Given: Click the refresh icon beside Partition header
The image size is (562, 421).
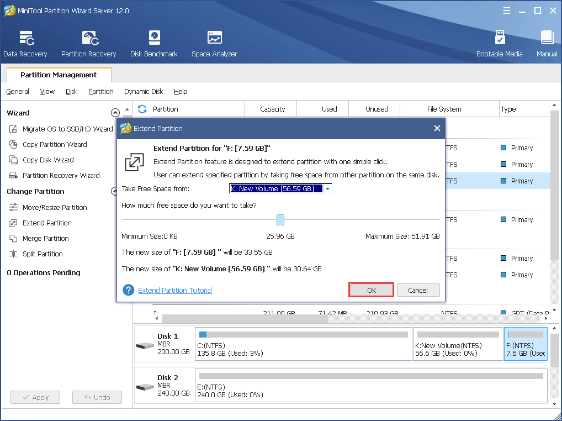Looking at the screenshot, I should pyautogui.click(x=142, y=109).
